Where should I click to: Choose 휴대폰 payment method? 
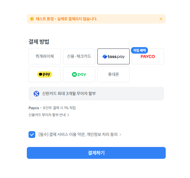pos(113,74)
